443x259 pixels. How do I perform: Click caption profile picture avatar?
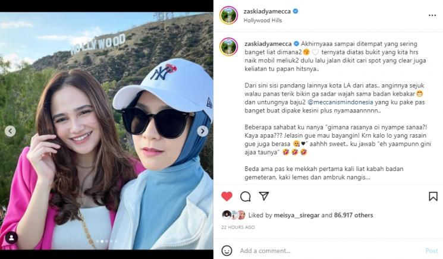point(229,47)
